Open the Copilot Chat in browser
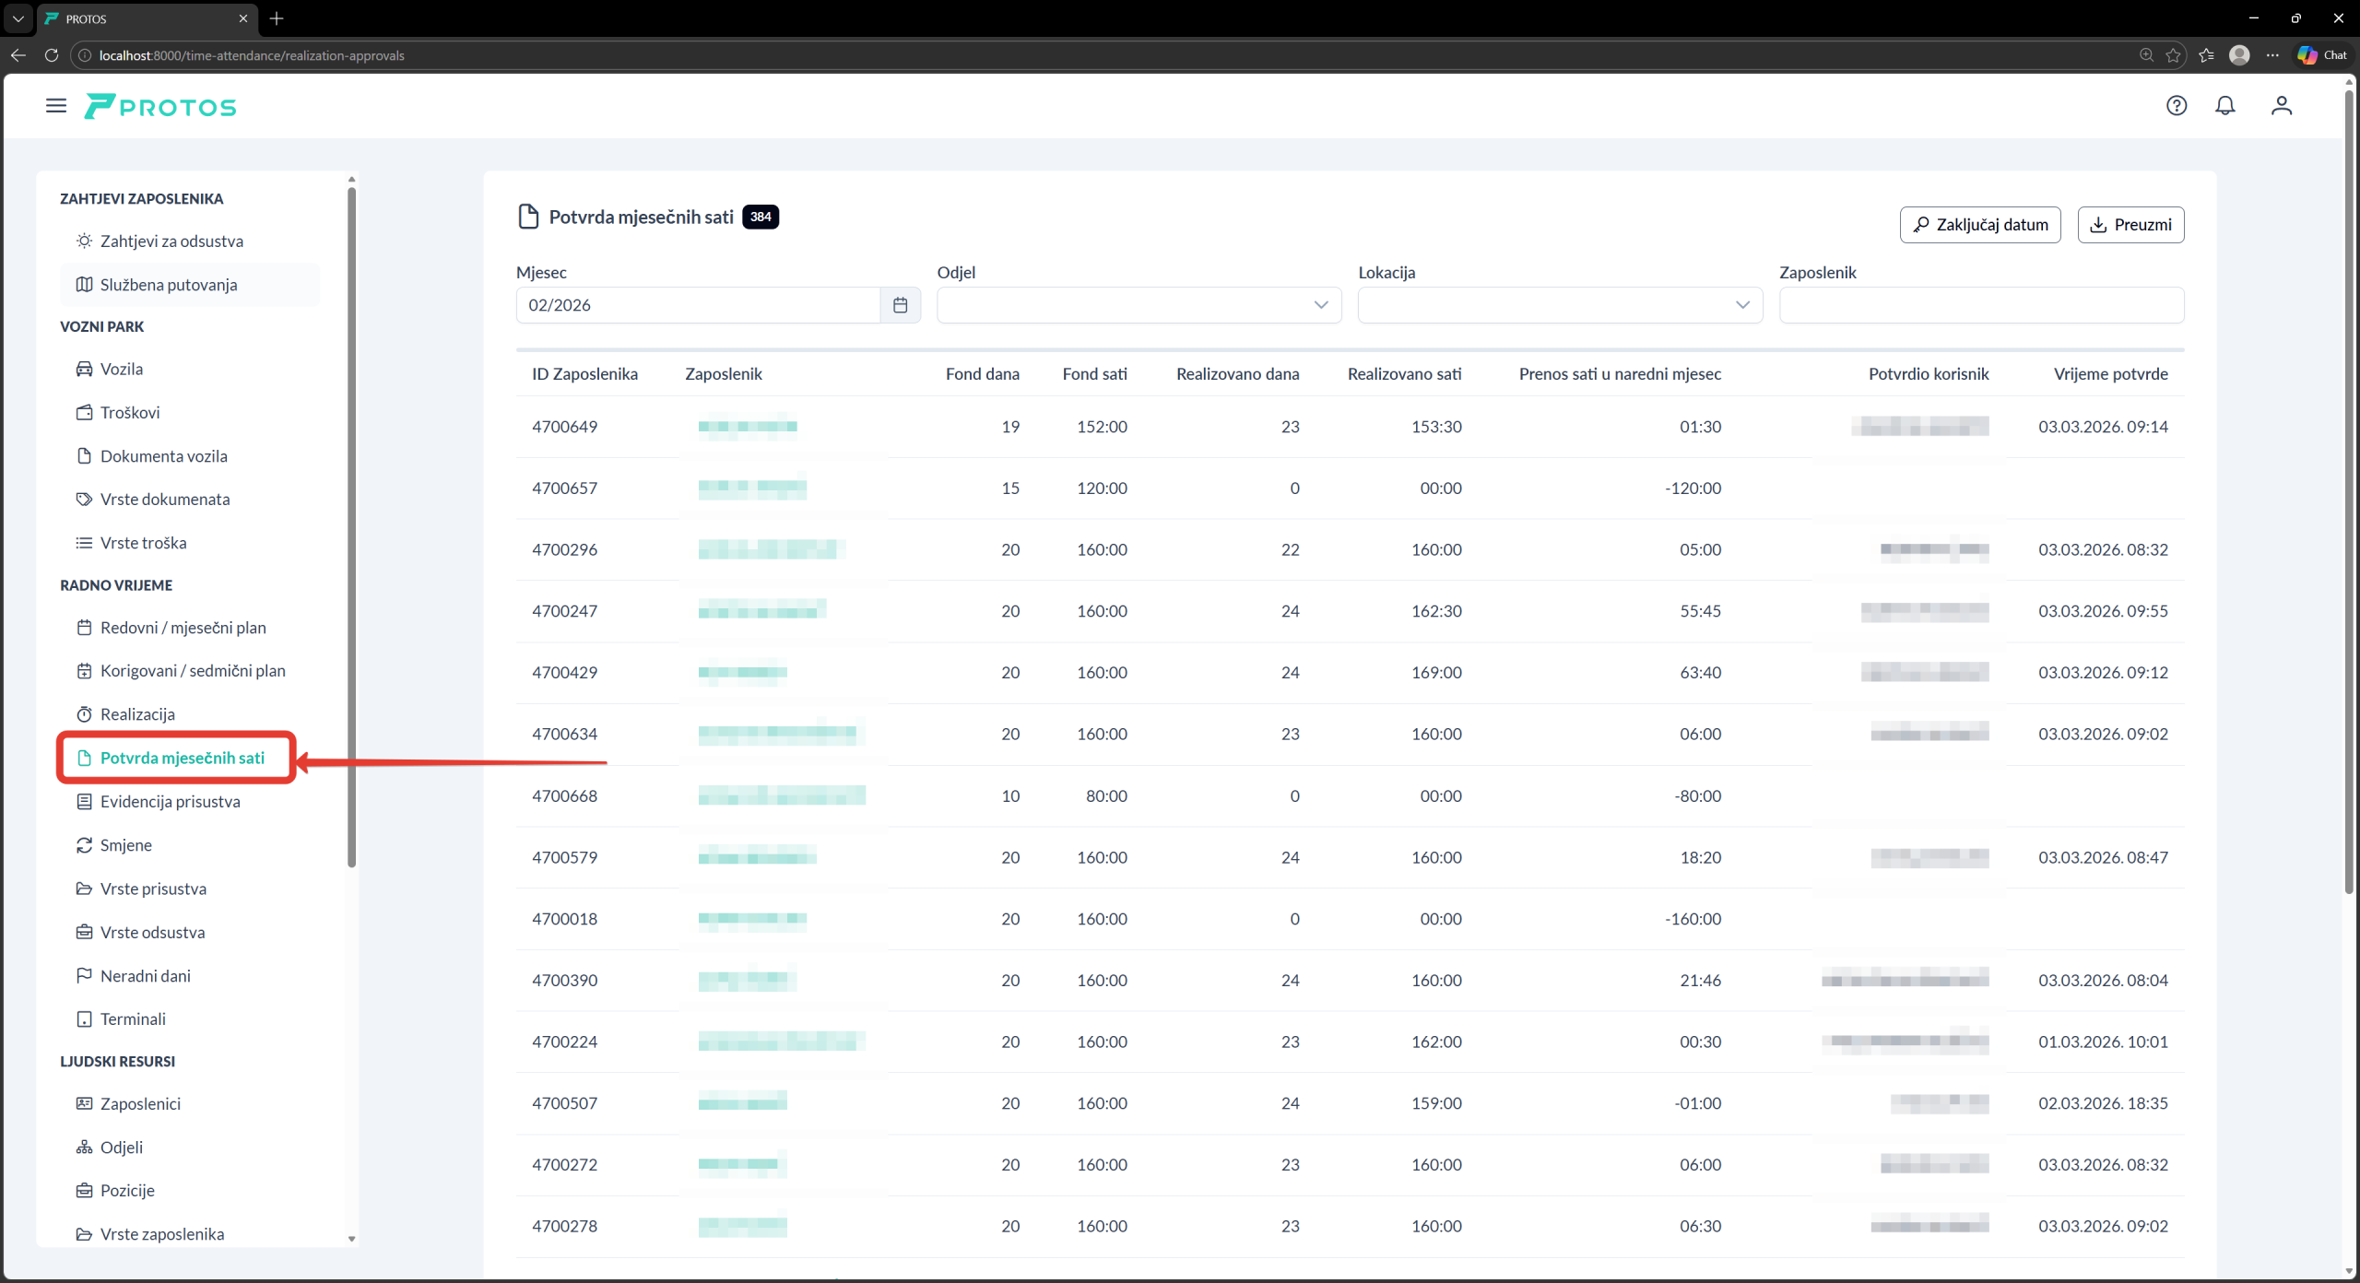Viewport: 2360px width, 1283px height. pos(2322,55)
